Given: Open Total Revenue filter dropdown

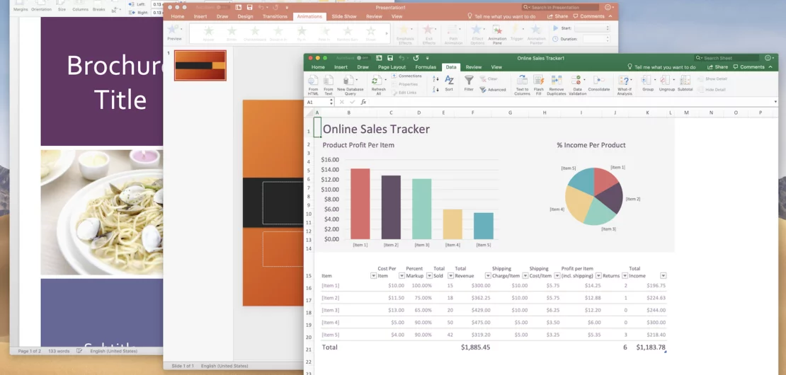Looking at the screenshot, I should pyautogui.click(x=488, y=276).
